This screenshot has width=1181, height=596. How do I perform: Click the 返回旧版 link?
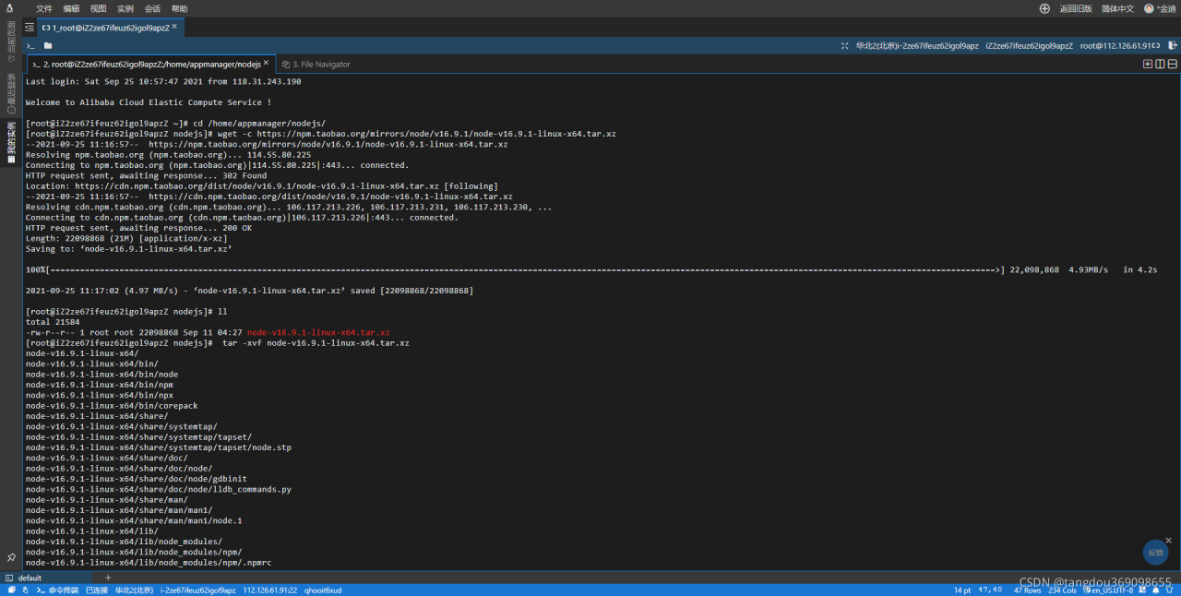pos(1076,8)
